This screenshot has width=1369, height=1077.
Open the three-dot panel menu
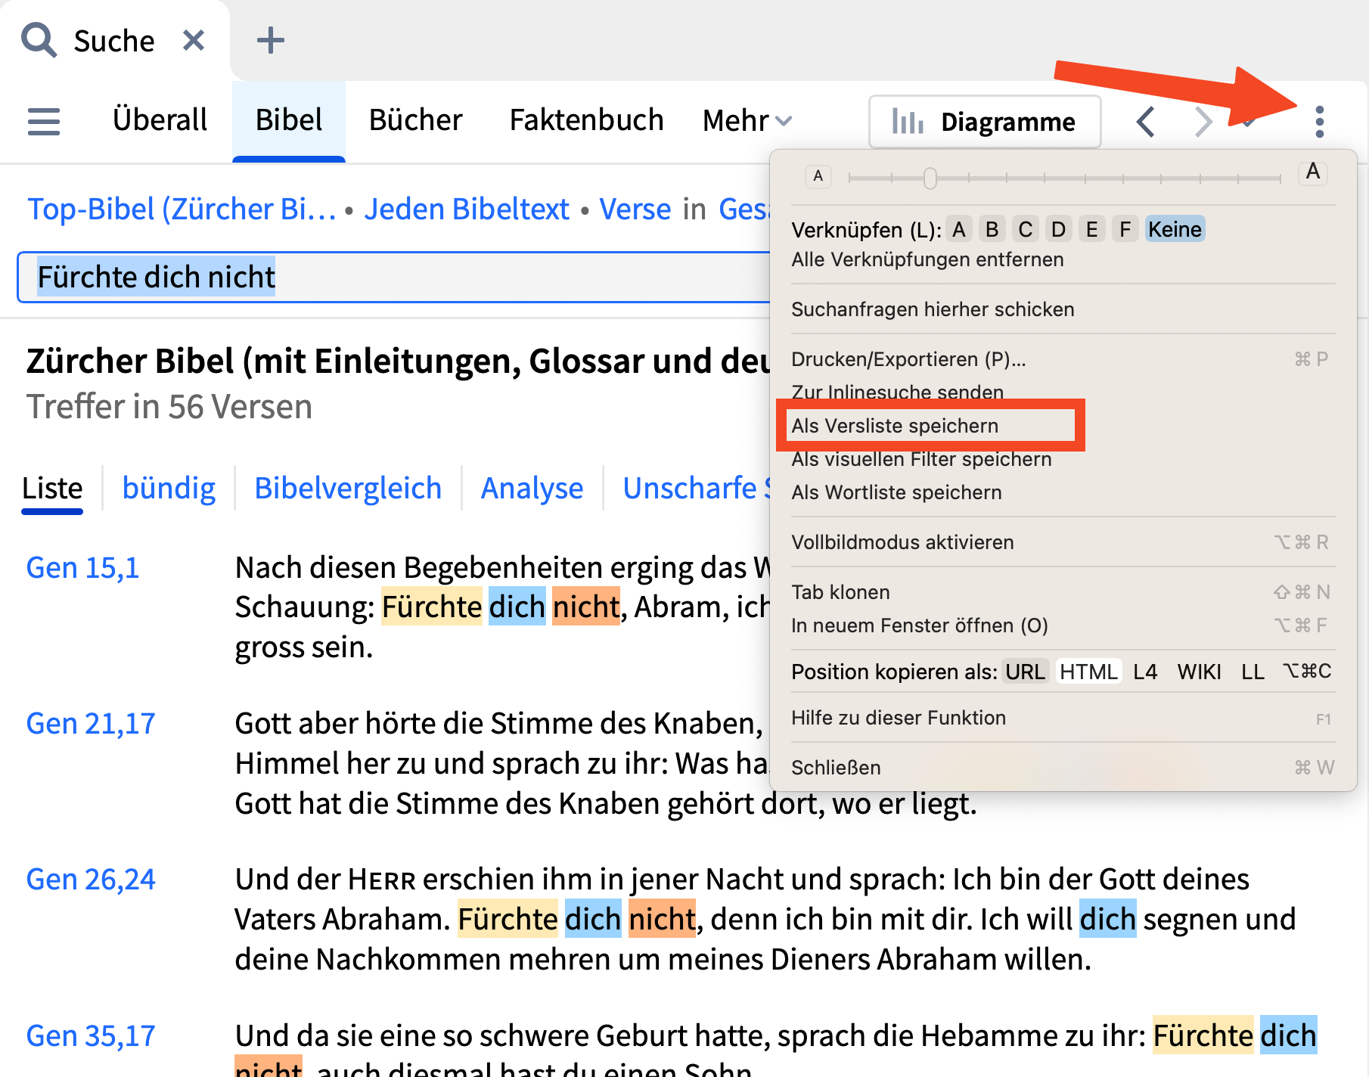[1319, 121]
